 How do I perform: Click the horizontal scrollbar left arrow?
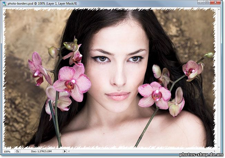pos(69,151)
